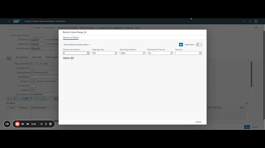Pause the screen recording
The height and width of the screenshot is (148, 265).
pos(23,124)
